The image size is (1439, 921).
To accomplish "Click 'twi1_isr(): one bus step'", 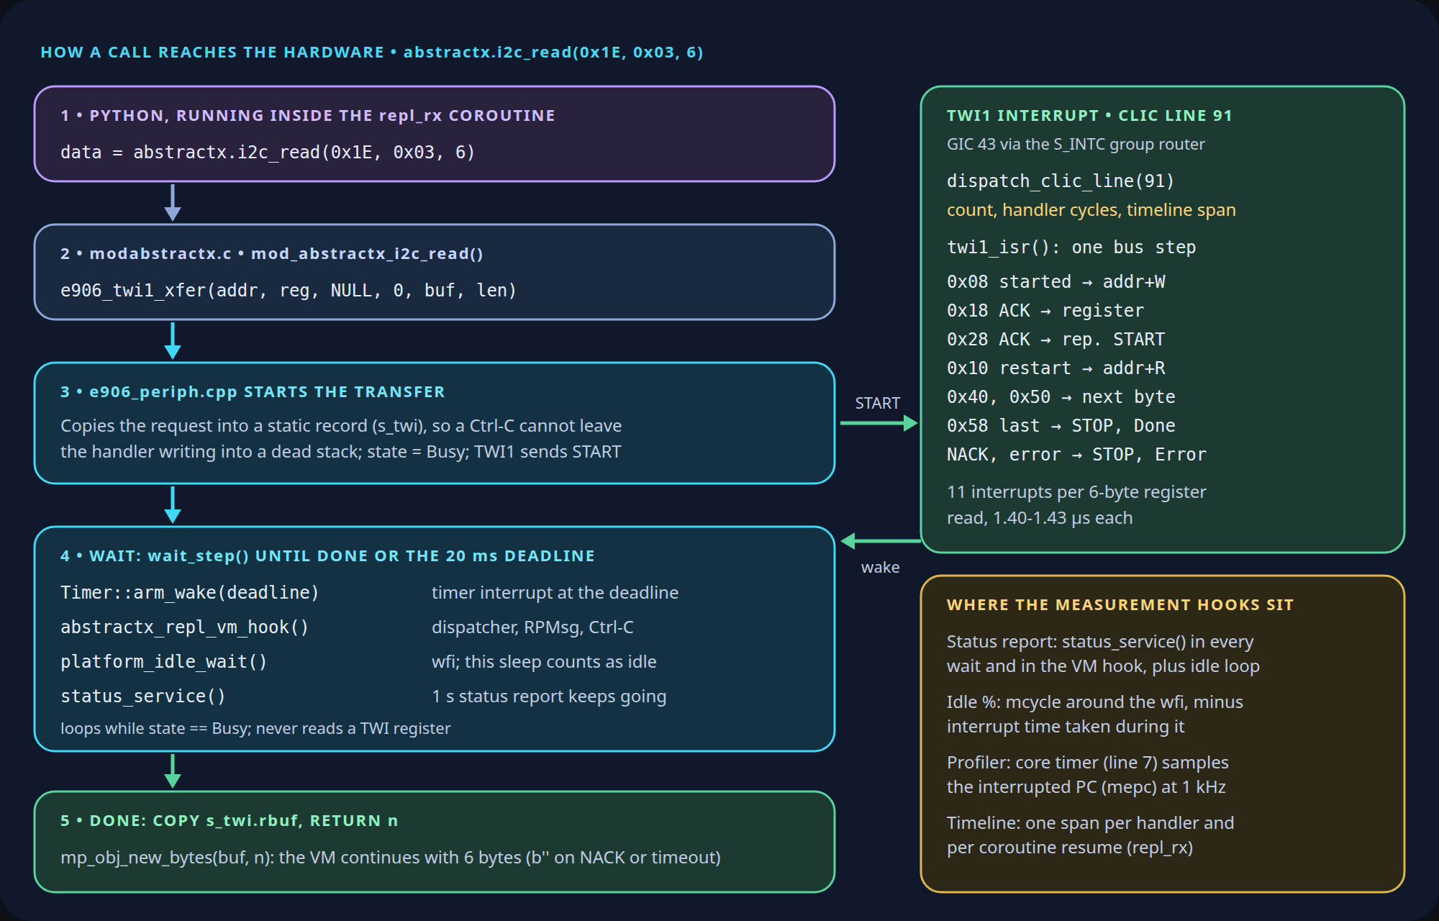I will [1071, 248].
